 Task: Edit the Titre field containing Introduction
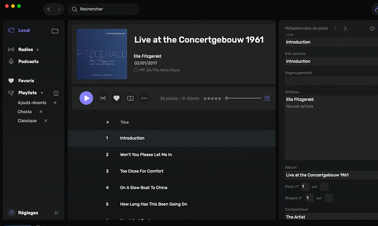331,42
